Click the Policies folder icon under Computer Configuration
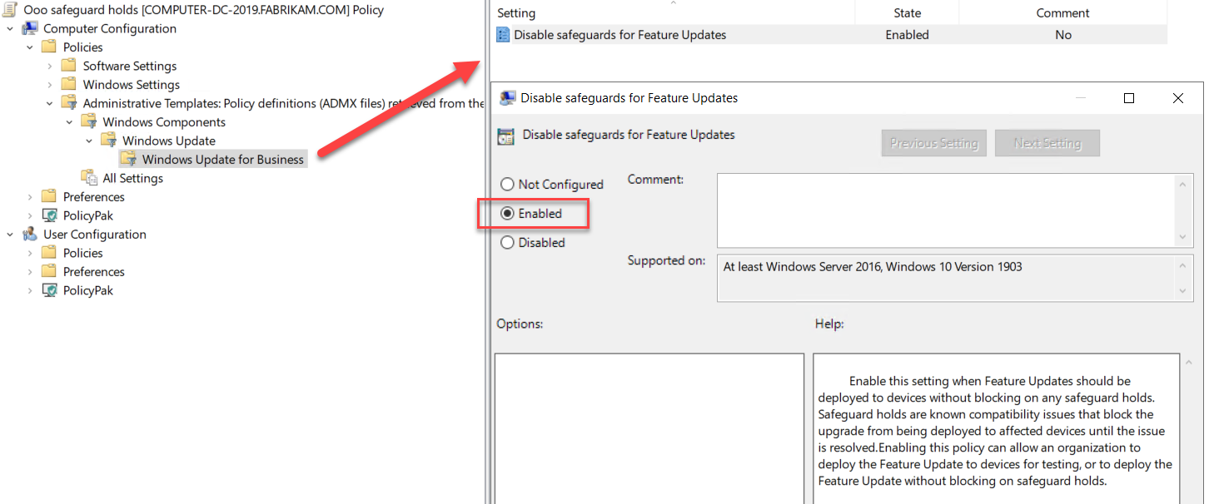Viewport: 1219px width, 504px height. 49,47
